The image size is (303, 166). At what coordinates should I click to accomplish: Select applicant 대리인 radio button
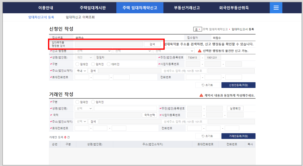[109, 64]
